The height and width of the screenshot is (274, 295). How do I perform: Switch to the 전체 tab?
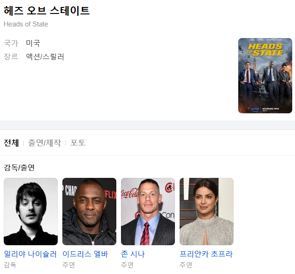coord(11,143)
